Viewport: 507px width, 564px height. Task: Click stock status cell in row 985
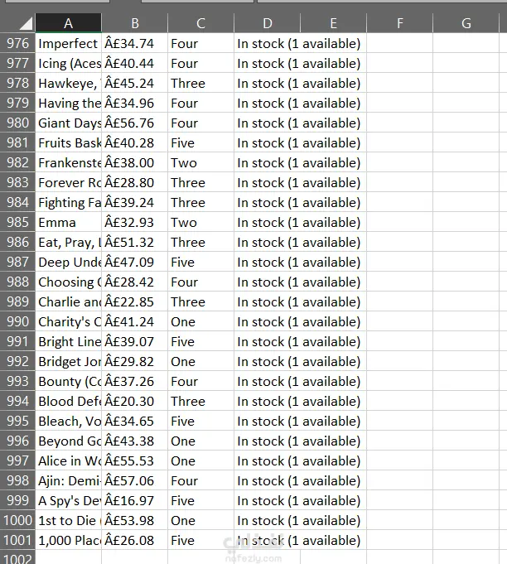(x=267, y=222)
